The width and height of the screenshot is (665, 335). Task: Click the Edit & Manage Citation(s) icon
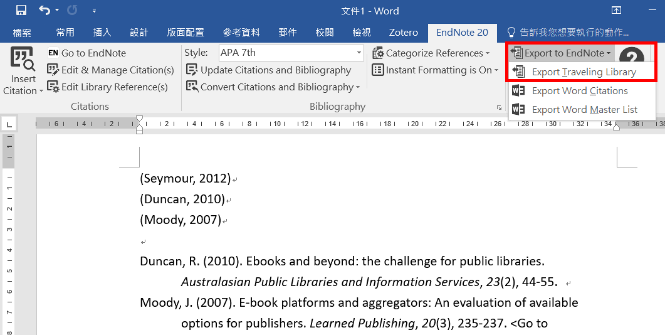[x=53, y=70]
